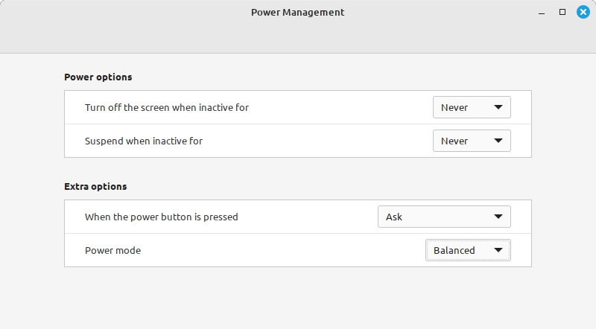596x329 pixels.
Task: Maximize the Power Management window
Action: coord(562,12)
